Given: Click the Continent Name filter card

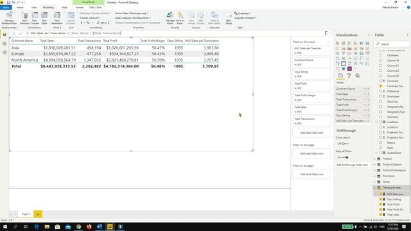Looking at the screenshot, I should [311, 62].
